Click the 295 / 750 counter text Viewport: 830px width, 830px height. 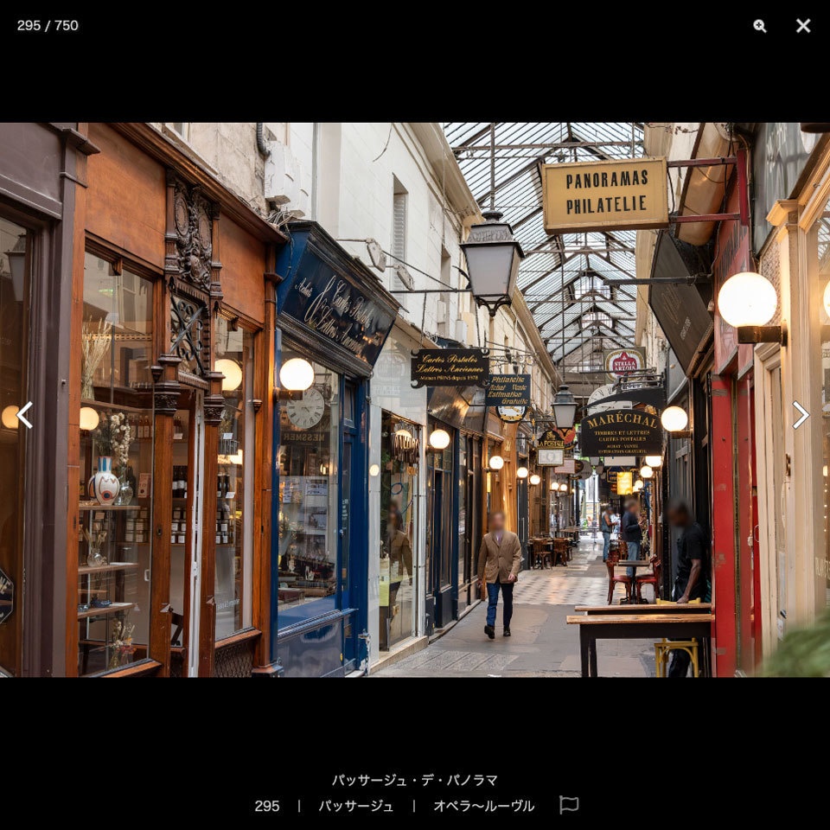coord(48,25)
